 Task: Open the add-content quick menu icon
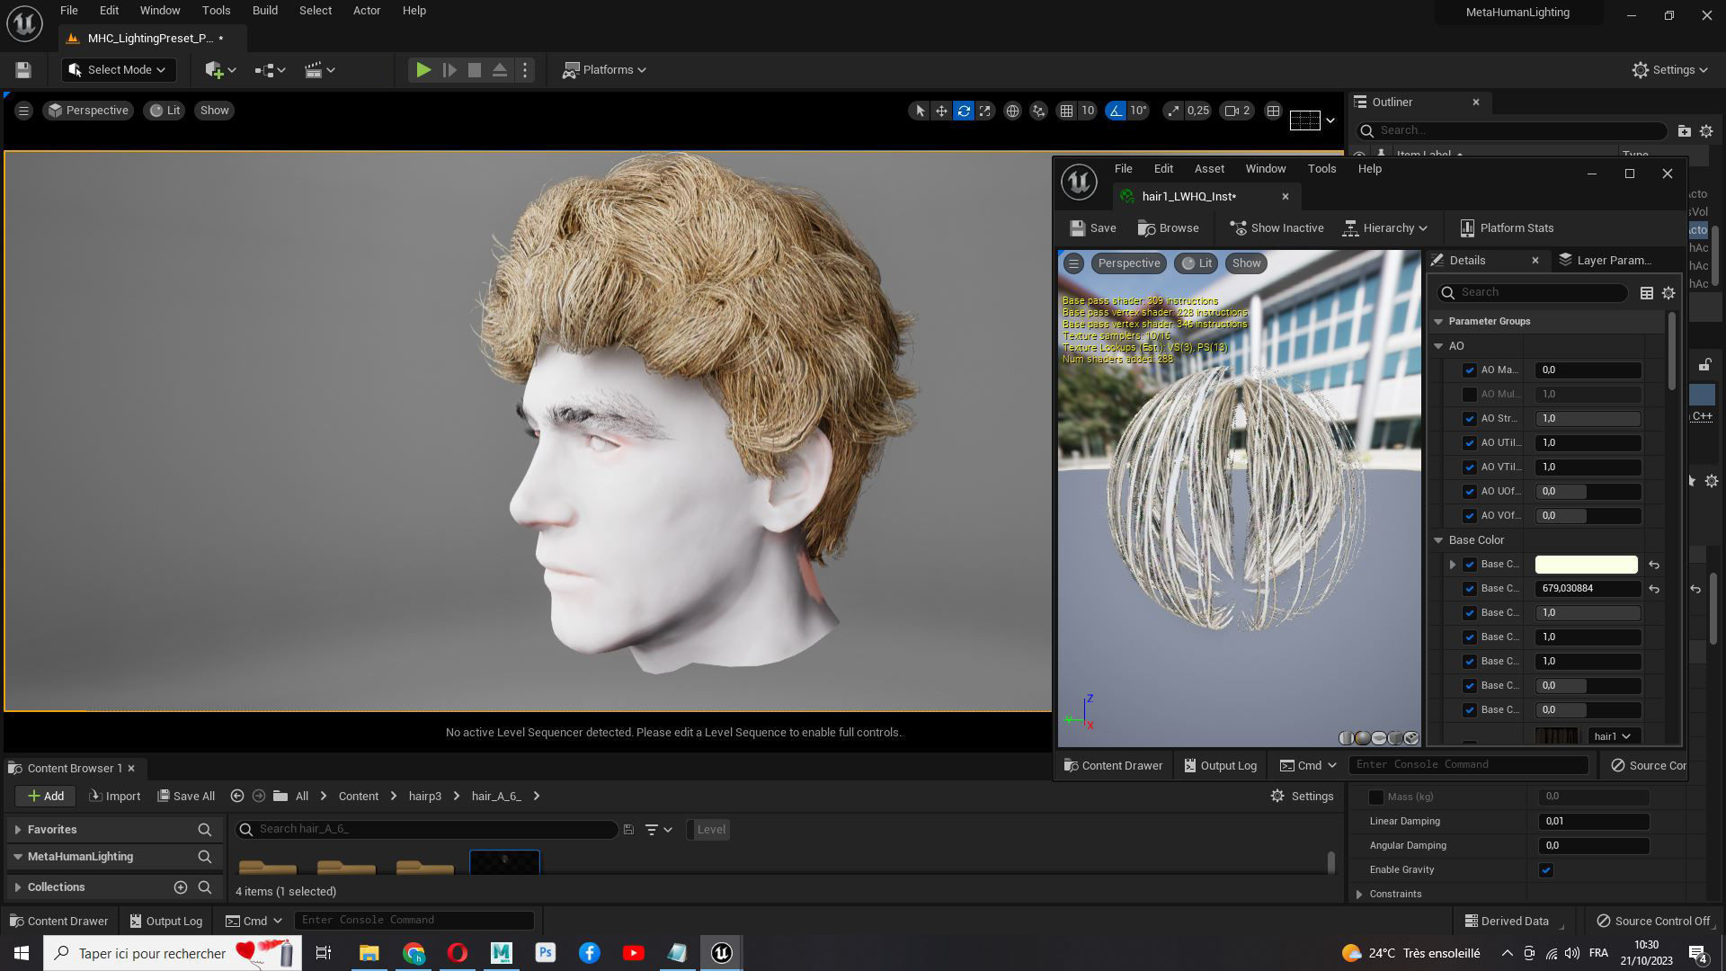[219, 70]
